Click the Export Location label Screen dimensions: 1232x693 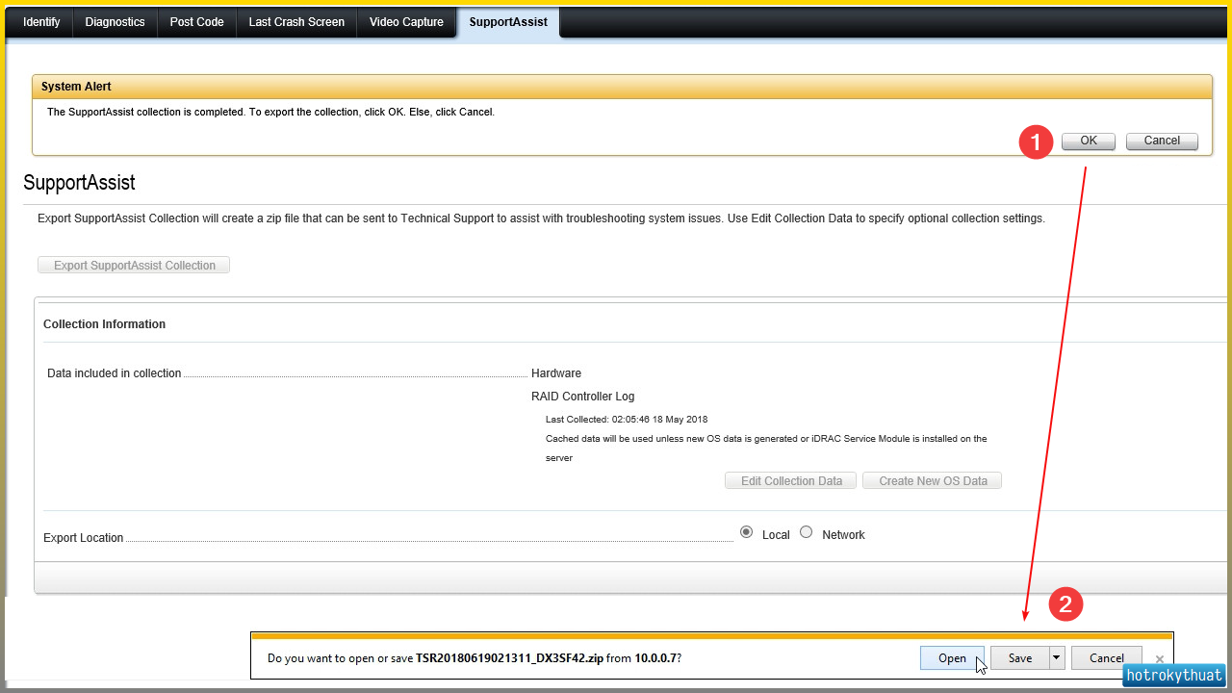[x=83, y=538]
